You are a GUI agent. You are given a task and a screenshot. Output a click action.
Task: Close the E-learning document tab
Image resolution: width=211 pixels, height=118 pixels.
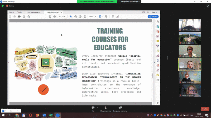point(61,12)
